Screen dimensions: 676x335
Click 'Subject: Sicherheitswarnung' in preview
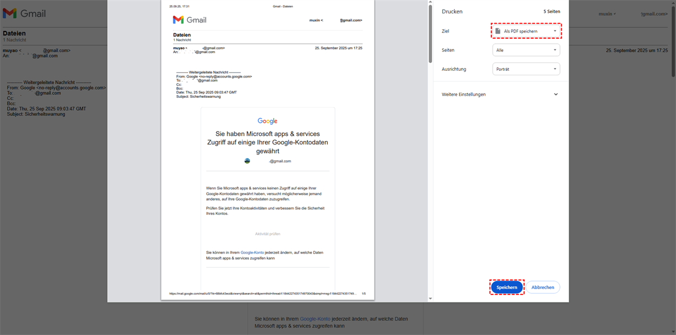198,96
